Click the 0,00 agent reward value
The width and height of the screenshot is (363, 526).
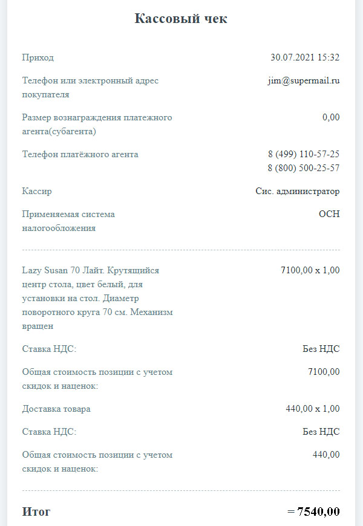[x=331, y=117]
